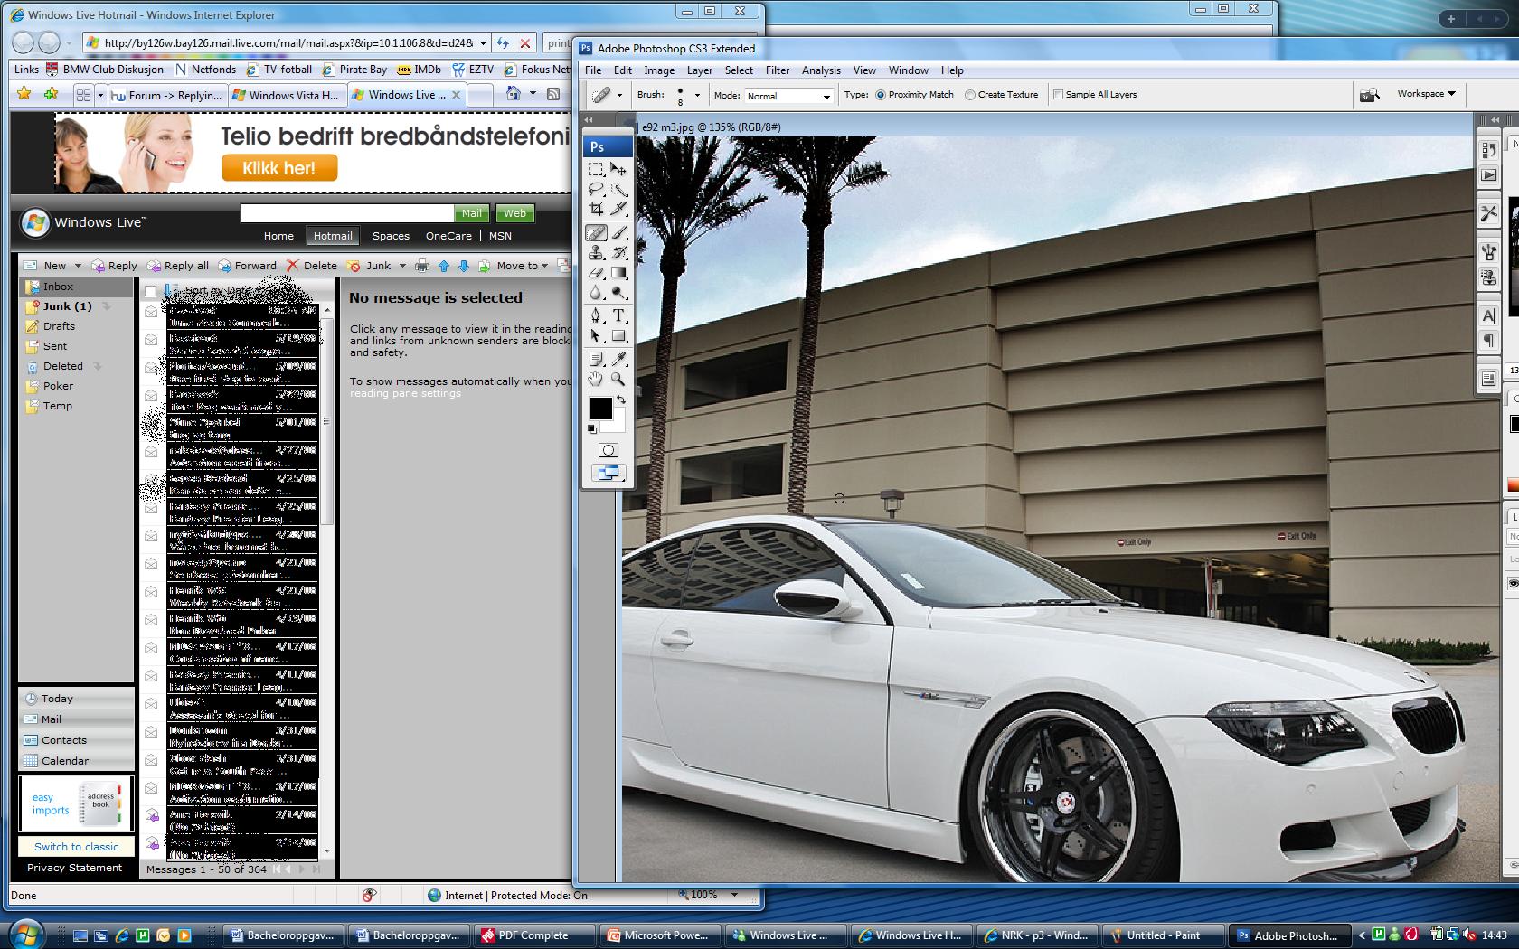Open the Layer menu in Photoshop
Image resolution: width=1519 pixels, height=949 pixels.
699,70
